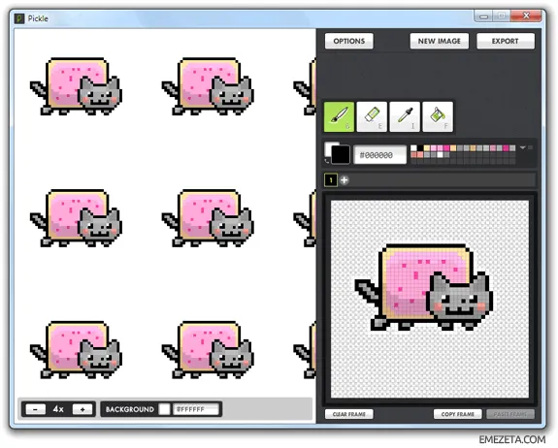558x448 pixels.
Task: Click the Pickle app icon in title bar
Action: click(19, 18)
